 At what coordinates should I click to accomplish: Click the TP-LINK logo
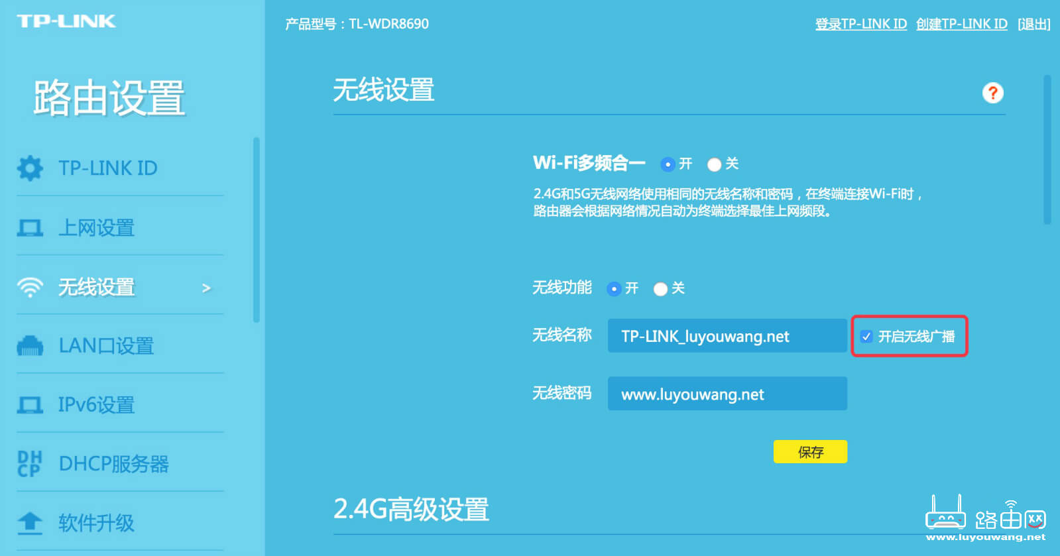coord(66,21)
